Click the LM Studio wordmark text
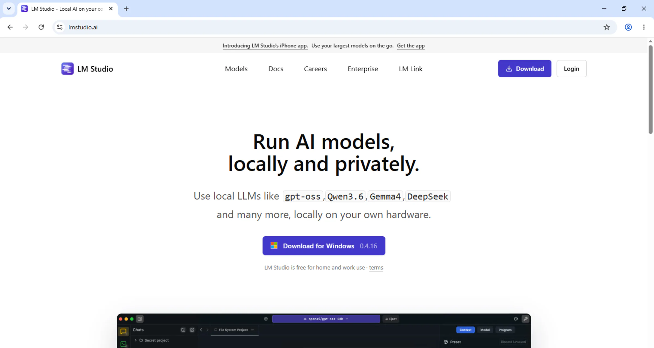Screen dimensions: 654x348 pyautogui.click(x=95, y=69)
